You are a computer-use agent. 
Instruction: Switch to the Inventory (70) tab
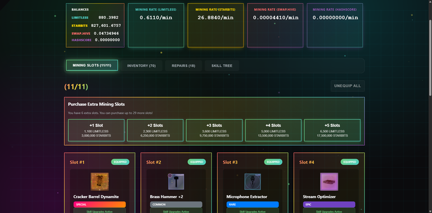click(x=141, y=66)
